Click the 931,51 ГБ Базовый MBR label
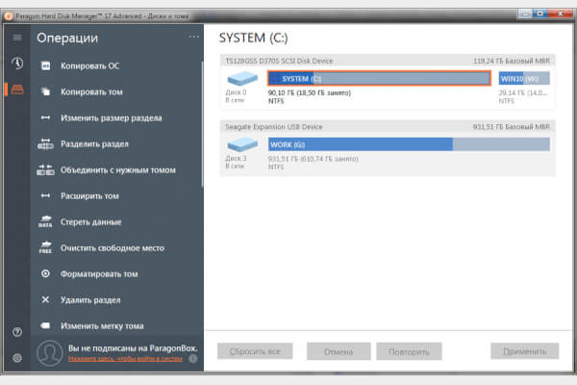The image size is (577, 385). tap(512, 127)
